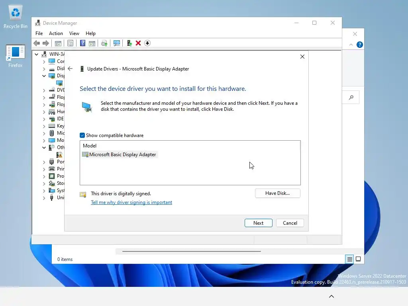Click Update device driver toolbar icon
Screen dimensions: 408x306
[x=104, y=43]
